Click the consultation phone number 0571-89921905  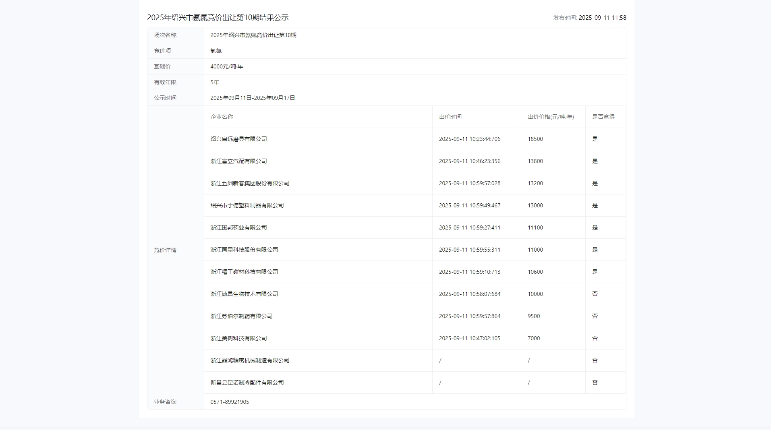[230, 402]
